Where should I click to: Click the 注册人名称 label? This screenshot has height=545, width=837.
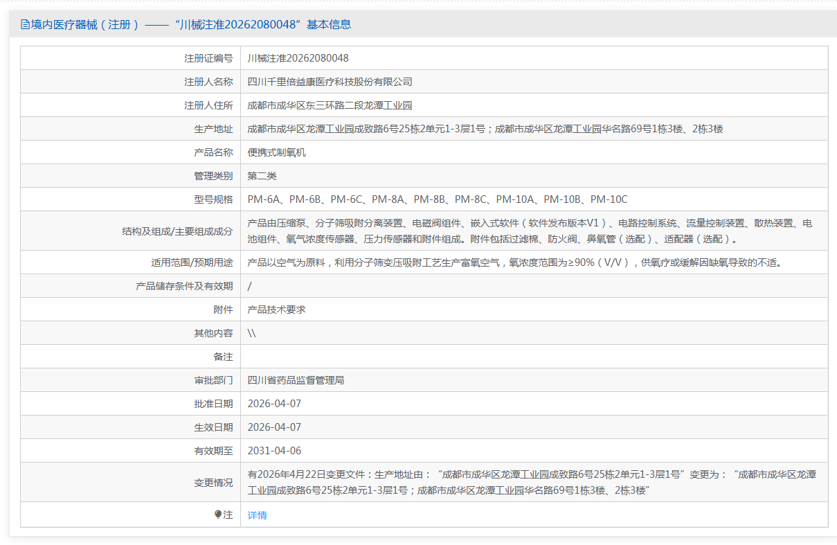208,82
